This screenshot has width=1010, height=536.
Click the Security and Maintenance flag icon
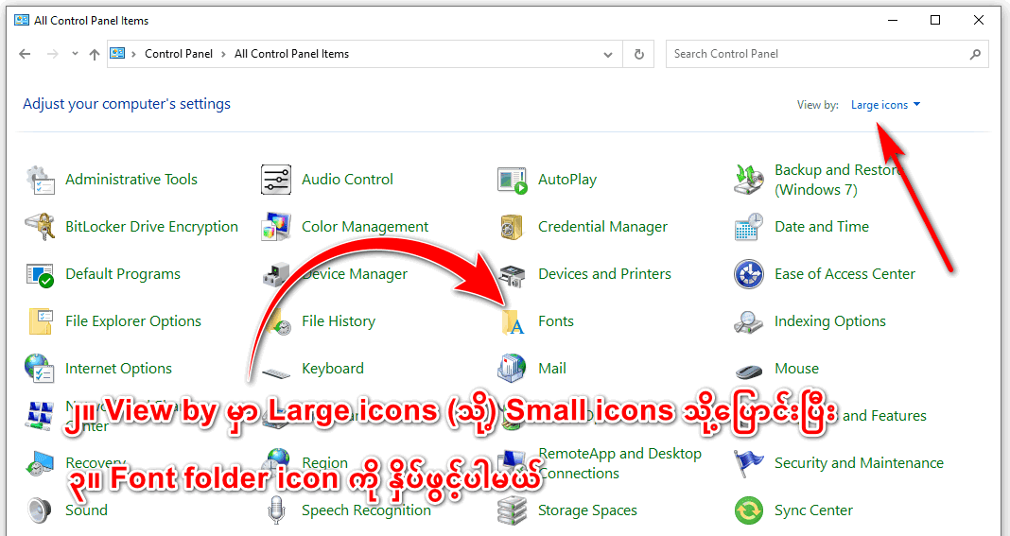[749, 463]
